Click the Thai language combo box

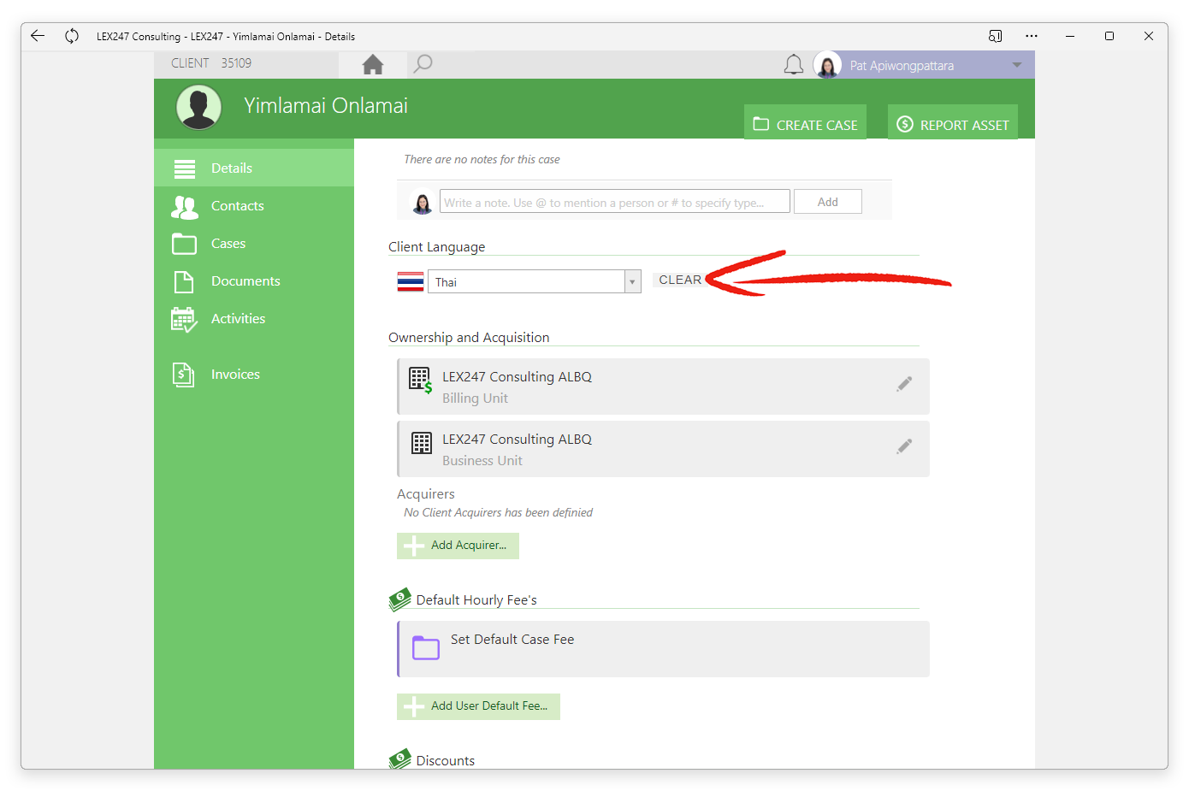534,281
